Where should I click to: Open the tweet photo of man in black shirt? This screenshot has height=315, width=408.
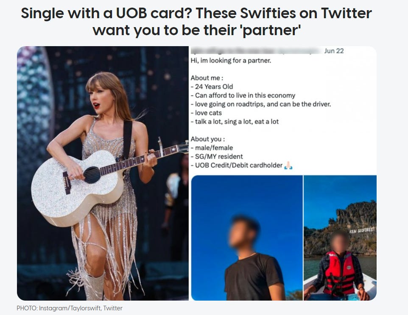pyautogui.click(x=247, y=238)
